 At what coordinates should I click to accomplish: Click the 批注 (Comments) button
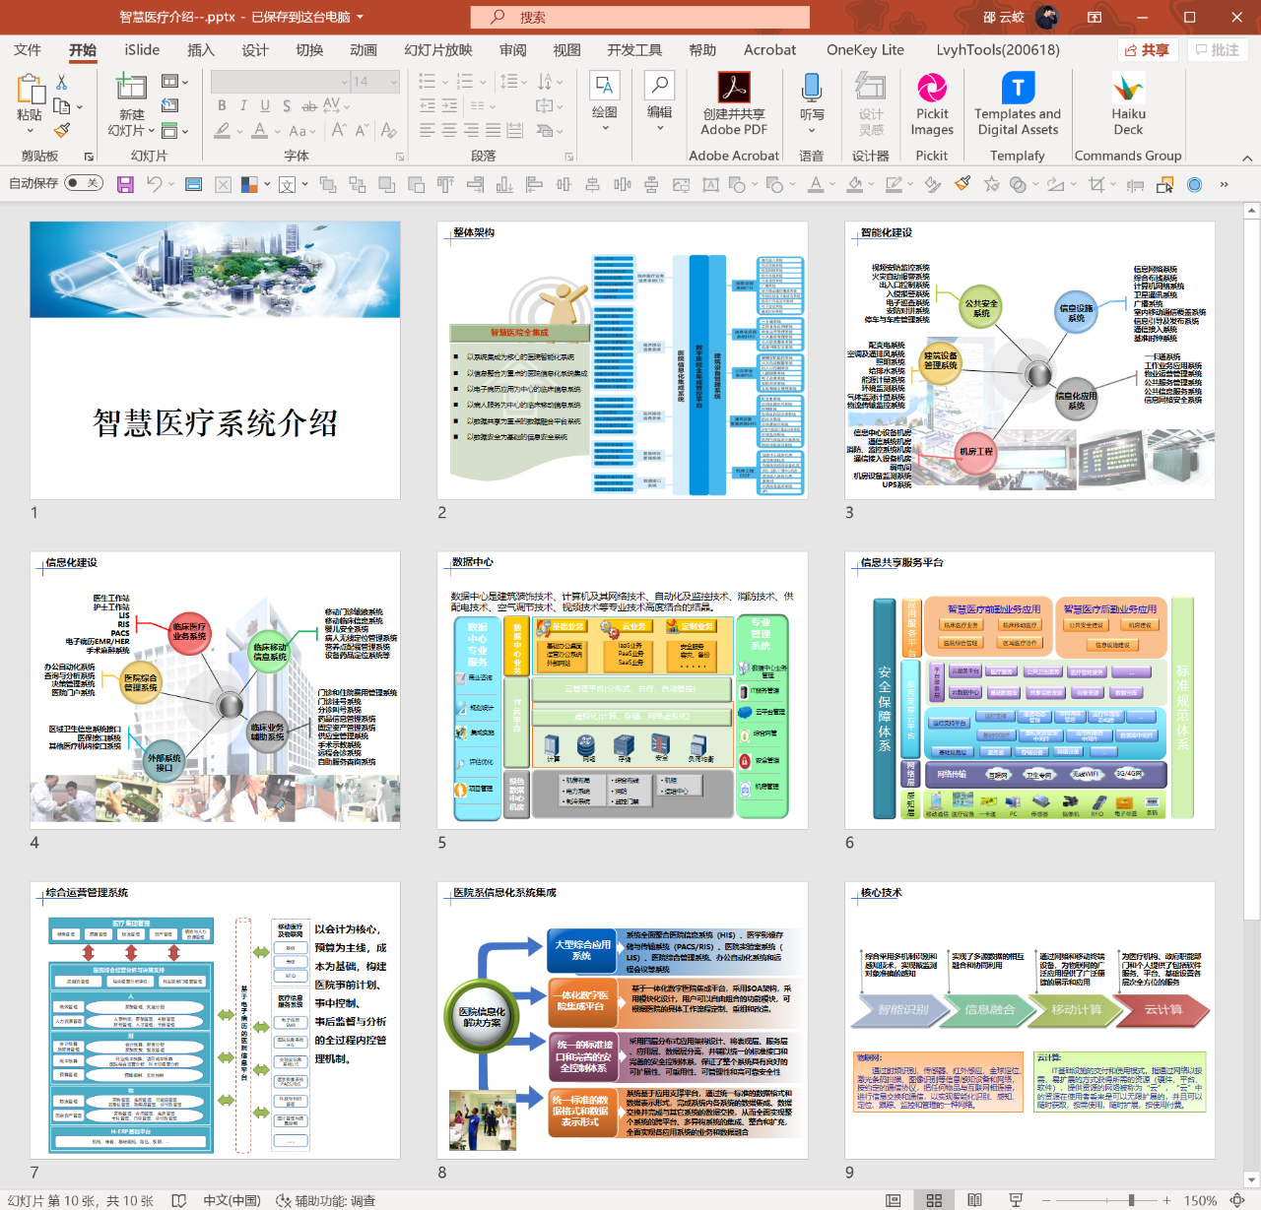pos(1218,49)
